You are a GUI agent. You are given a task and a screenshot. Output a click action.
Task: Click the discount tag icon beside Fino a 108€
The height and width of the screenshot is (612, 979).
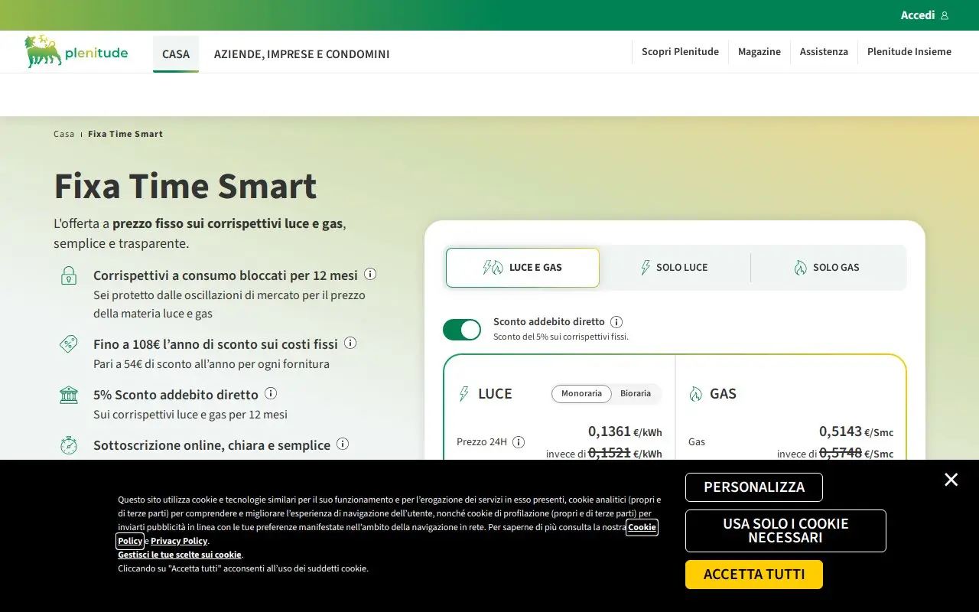pos(69,343)
